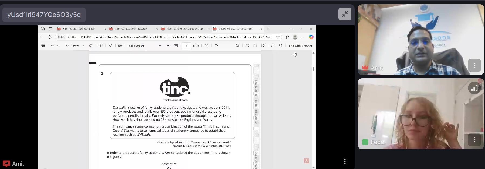Open options menu on Amit's video tile

click(474, 65)
